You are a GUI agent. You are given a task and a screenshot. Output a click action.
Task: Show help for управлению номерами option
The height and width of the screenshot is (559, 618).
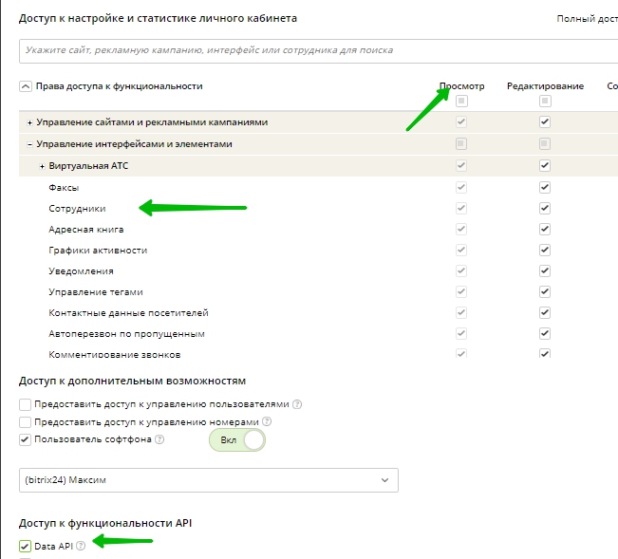point(267,421)
